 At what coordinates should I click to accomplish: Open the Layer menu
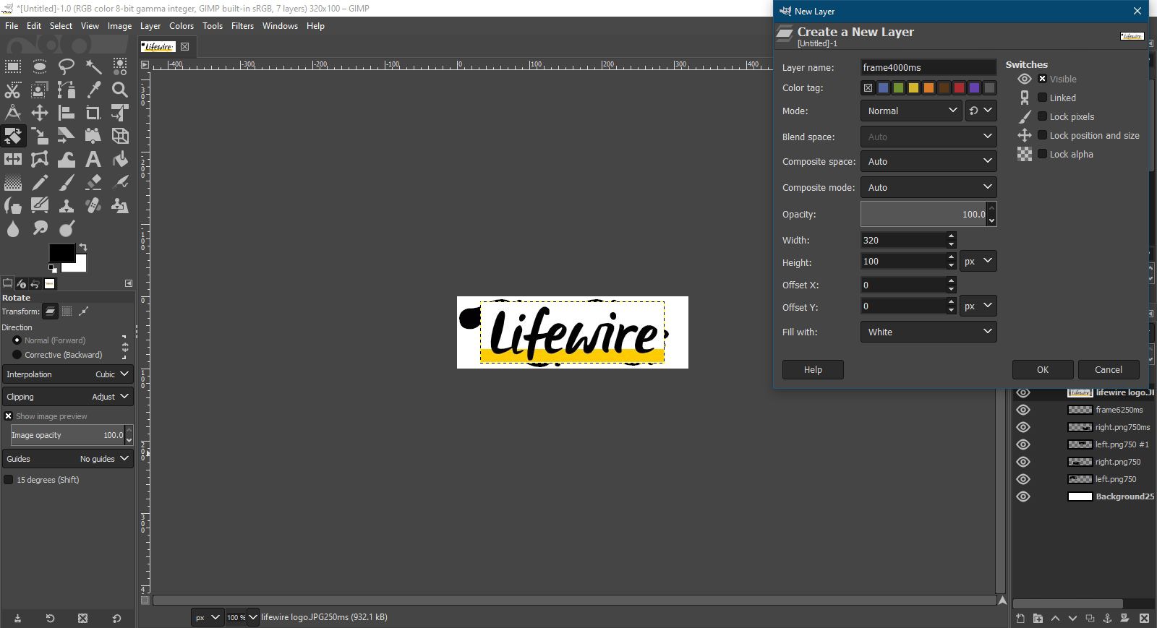tap(150, 25)
